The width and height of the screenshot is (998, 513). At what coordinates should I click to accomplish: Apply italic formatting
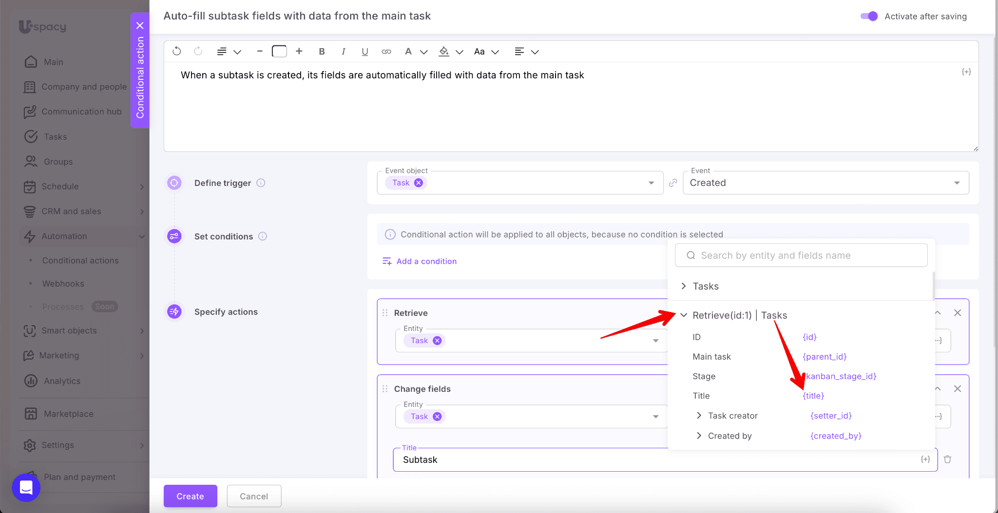[x=344, y=52]
